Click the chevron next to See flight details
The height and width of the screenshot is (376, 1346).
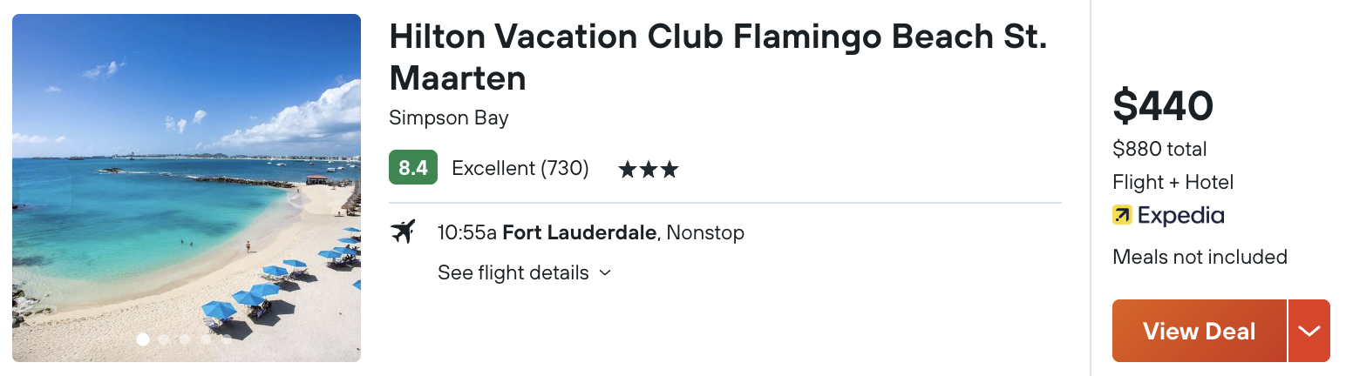click(x=605, y=273)
